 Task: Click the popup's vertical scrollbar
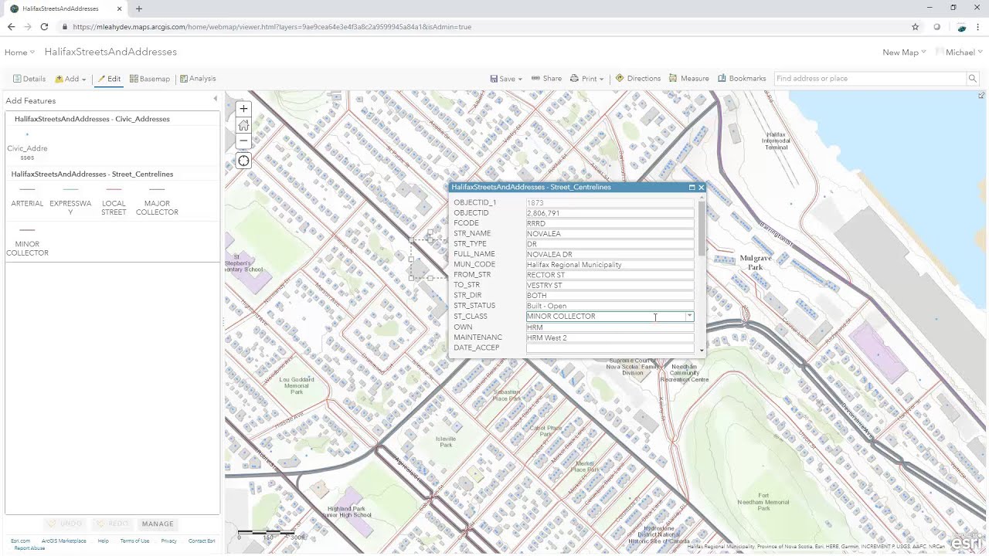[x=702, y=229]
